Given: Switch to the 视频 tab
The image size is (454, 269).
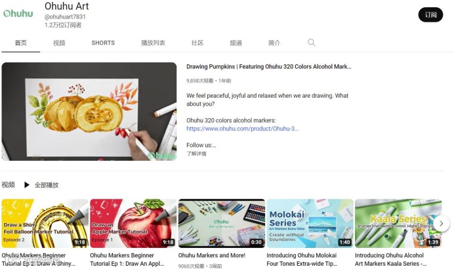Looking at the screenshot, I should tap(59, 43).
